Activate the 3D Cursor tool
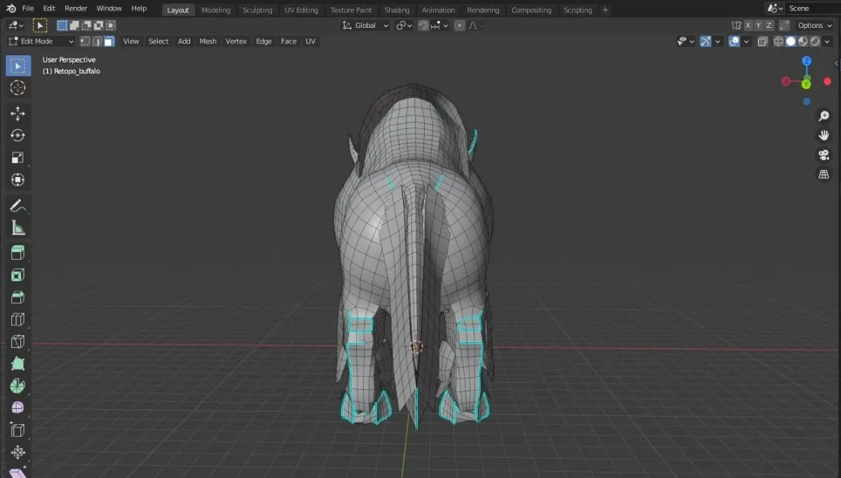 click(18, 87)
